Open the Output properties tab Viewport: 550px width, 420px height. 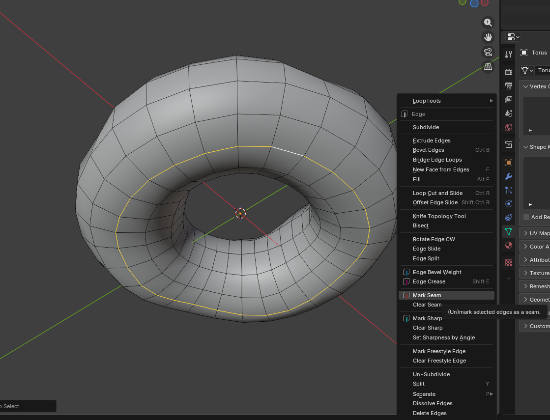pos(509,86)
